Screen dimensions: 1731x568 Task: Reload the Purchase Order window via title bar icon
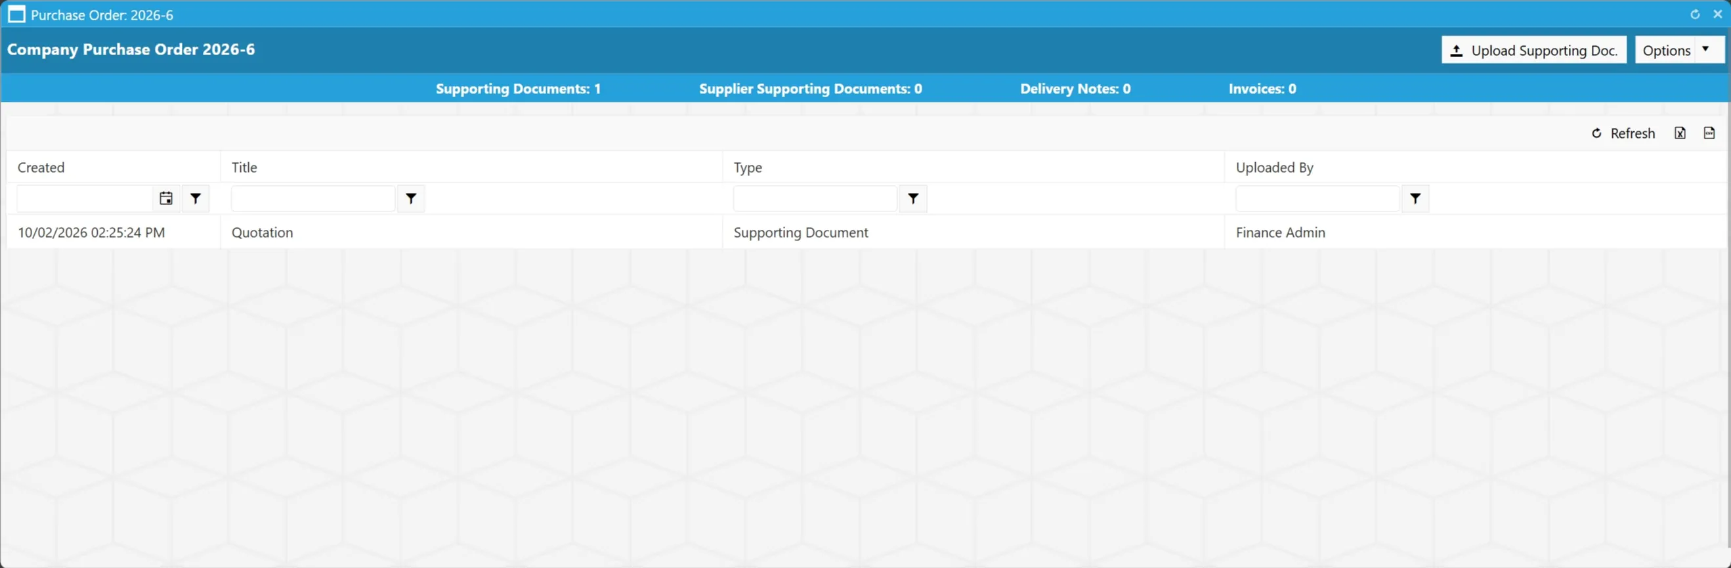[1695, 14]
